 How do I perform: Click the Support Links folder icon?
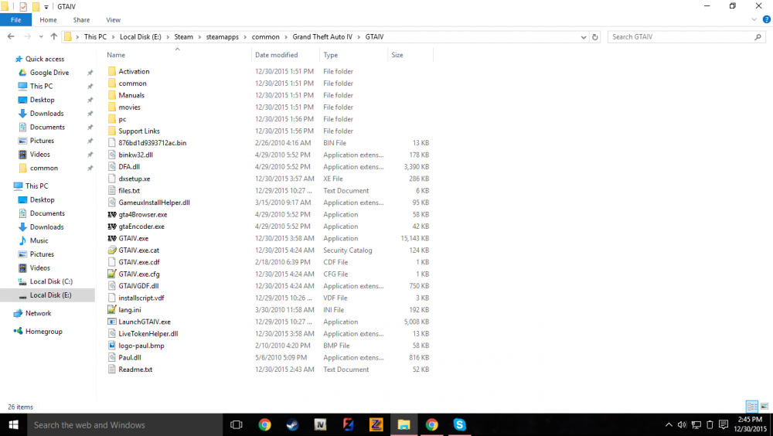[x=112, y=131]
